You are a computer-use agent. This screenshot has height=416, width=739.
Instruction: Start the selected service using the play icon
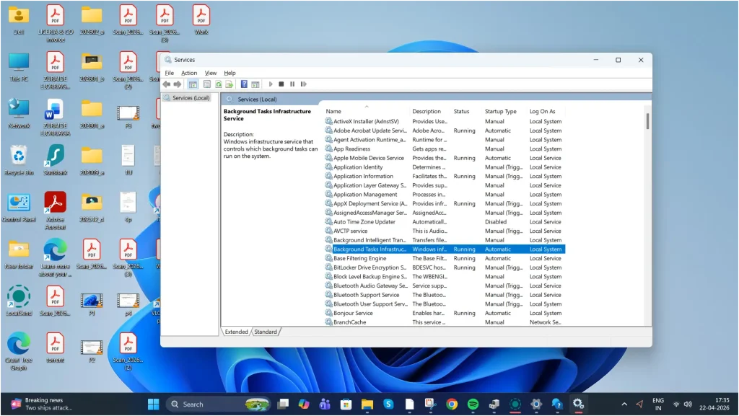click(x=271, y=84)
